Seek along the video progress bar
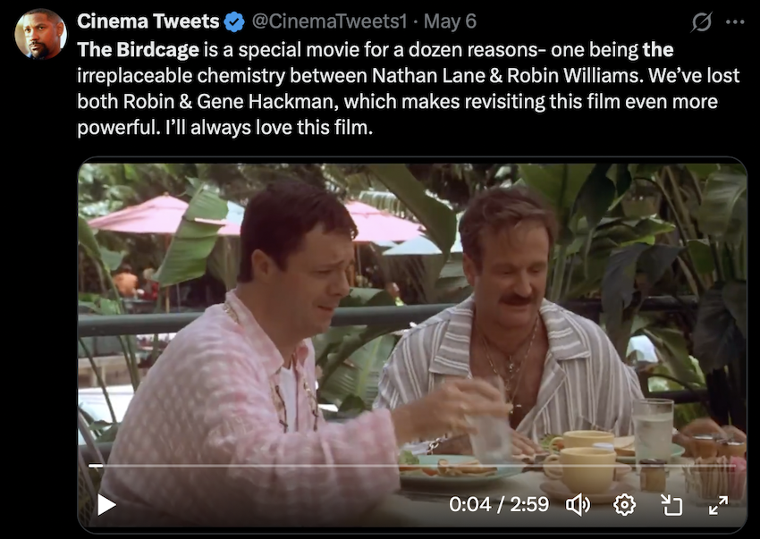The width and height of the screenshot is (760, 539). pyautogui.click(x=411, y=466)
